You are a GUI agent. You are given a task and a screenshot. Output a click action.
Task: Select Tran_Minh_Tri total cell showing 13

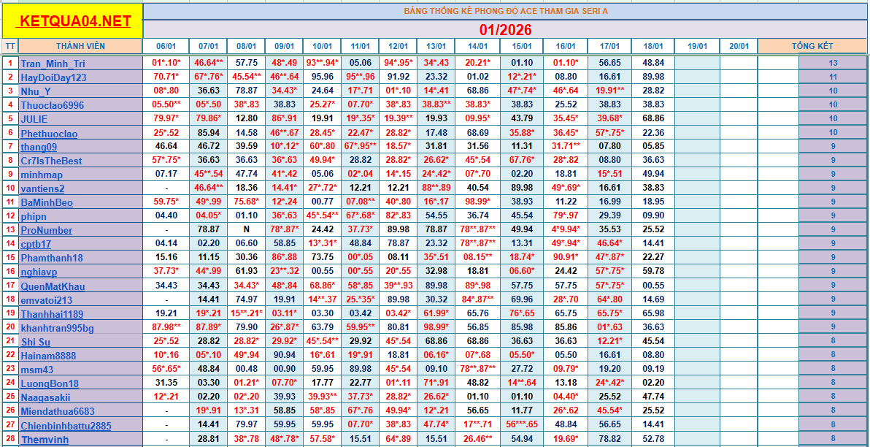(833, 64)
